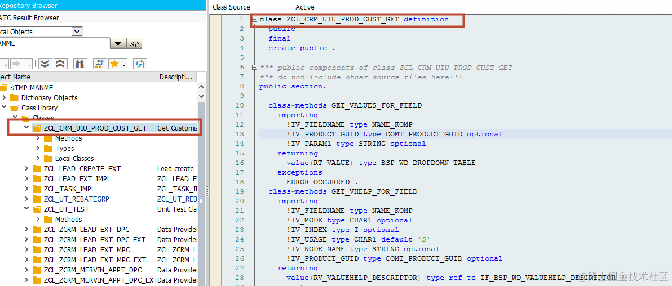Select the ZCL_ZCRM_LEAD_EXT_MPC tree item
This screenshot has height=286, width=672.
click(x=87, y=249)
